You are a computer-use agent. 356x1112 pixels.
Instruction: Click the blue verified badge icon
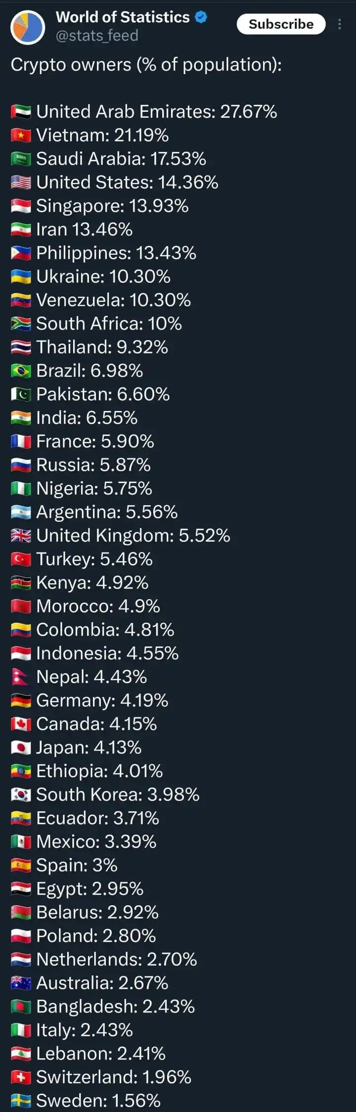click(x=201, y=17)
